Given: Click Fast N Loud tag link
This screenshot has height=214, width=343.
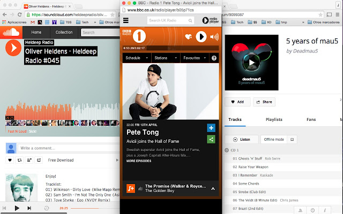Looking at the screenshot, I should coord(17,131).
